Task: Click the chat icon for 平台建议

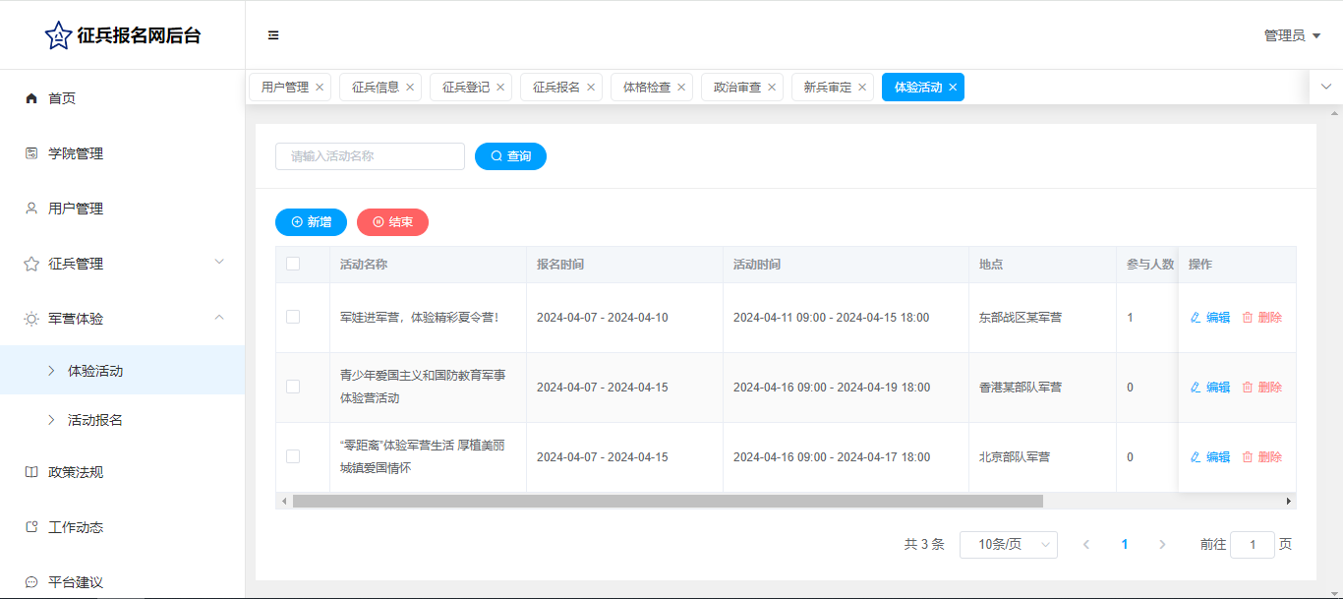Action: pos(31,582)
